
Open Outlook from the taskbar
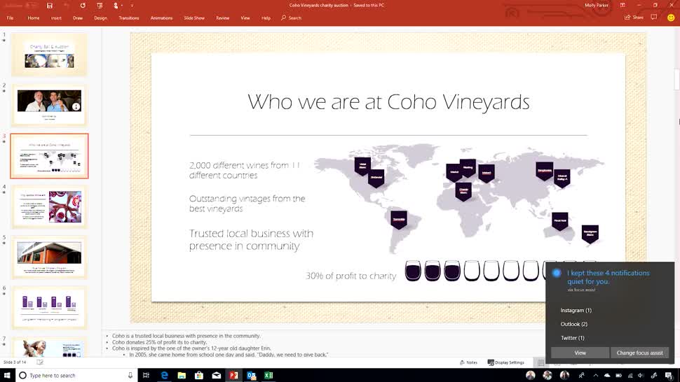(x=251, y=375)
